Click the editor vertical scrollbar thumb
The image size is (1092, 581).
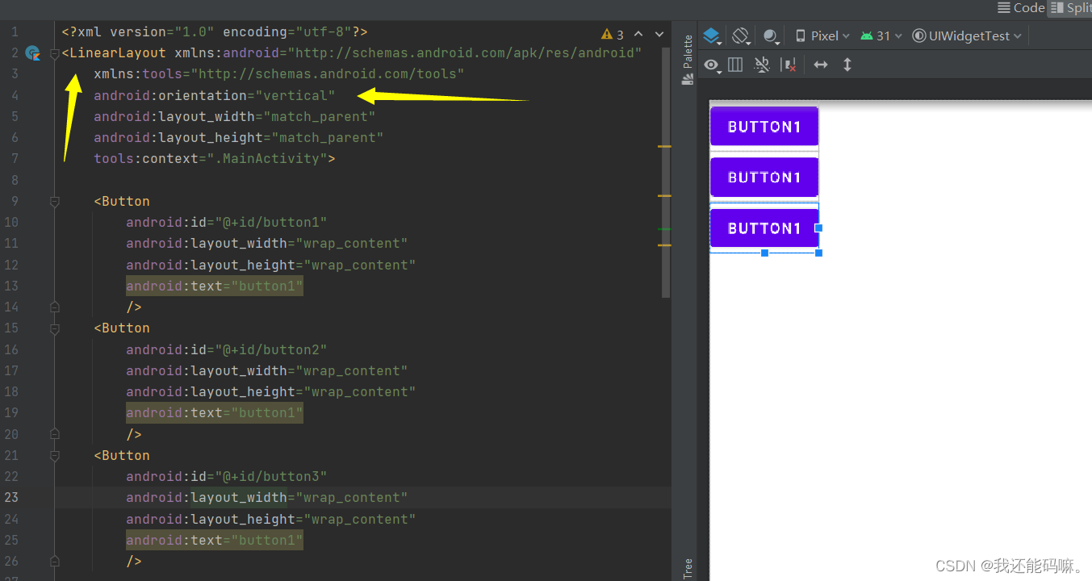666,173
